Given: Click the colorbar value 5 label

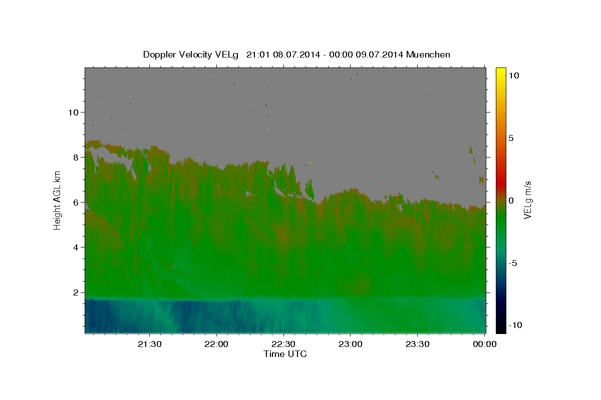Looking at the screenshot, I should coord(511,138).
